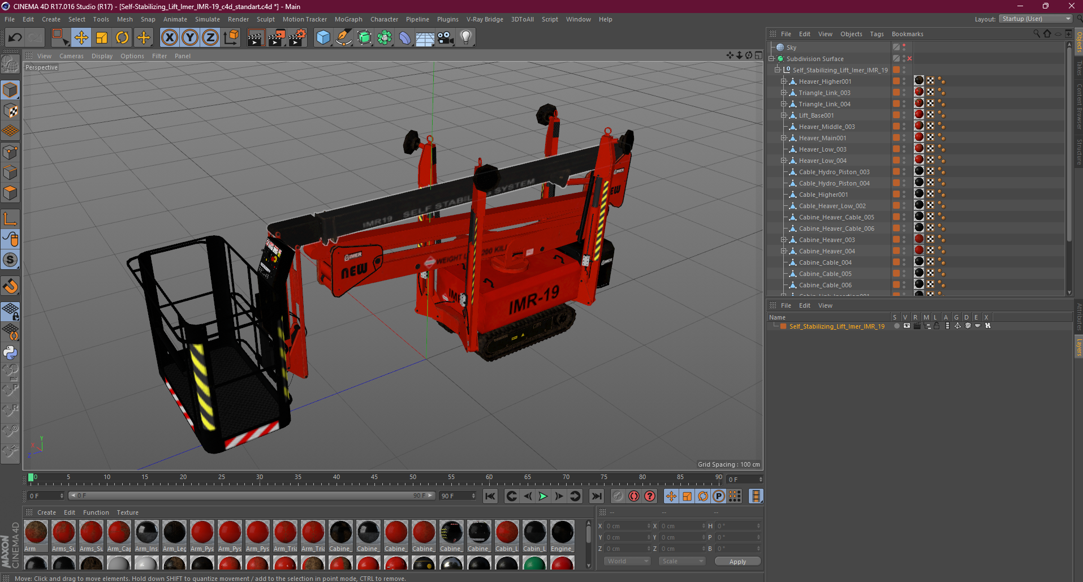
Task: Open the MoGraph menu
Action: point(348,19)
